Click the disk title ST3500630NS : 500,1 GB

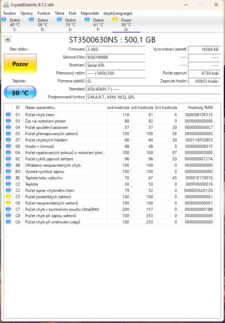tap(112, 40)
